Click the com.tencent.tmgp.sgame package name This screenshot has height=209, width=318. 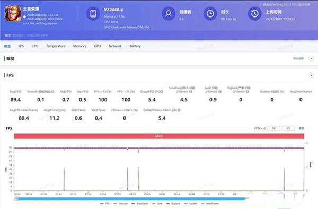tap(40, 23)
